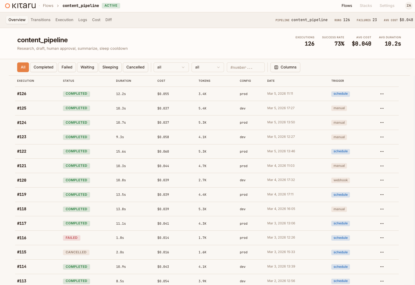This screenshot has width=415, height=285.
Task: Expand the second "all" filter dropdown
Action: point(207,67)
